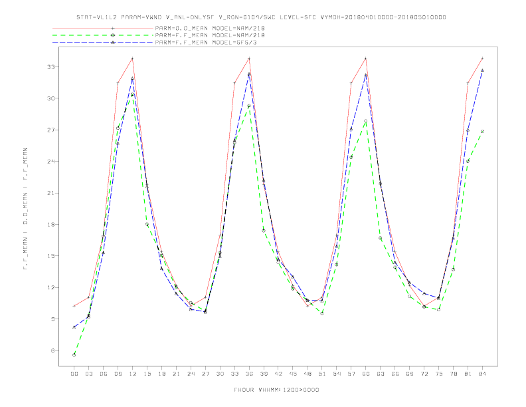Click the y-axis tick label 9
This screenshot has height=407, width=526.
(x=52, y=319)
